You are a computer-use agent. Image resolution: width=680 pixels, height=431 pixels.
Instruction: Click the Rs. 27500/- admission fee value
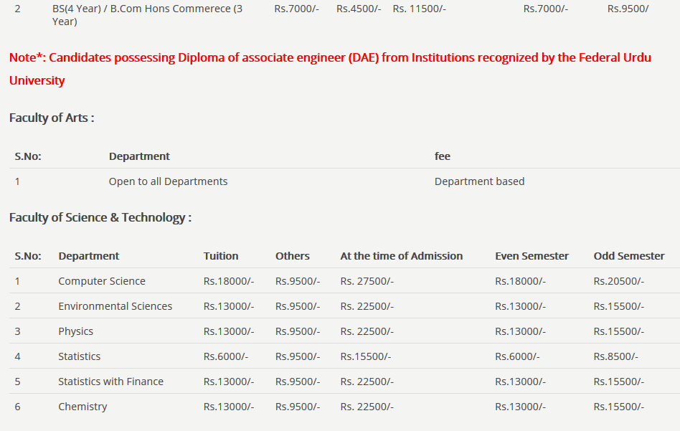pos(367,281)
